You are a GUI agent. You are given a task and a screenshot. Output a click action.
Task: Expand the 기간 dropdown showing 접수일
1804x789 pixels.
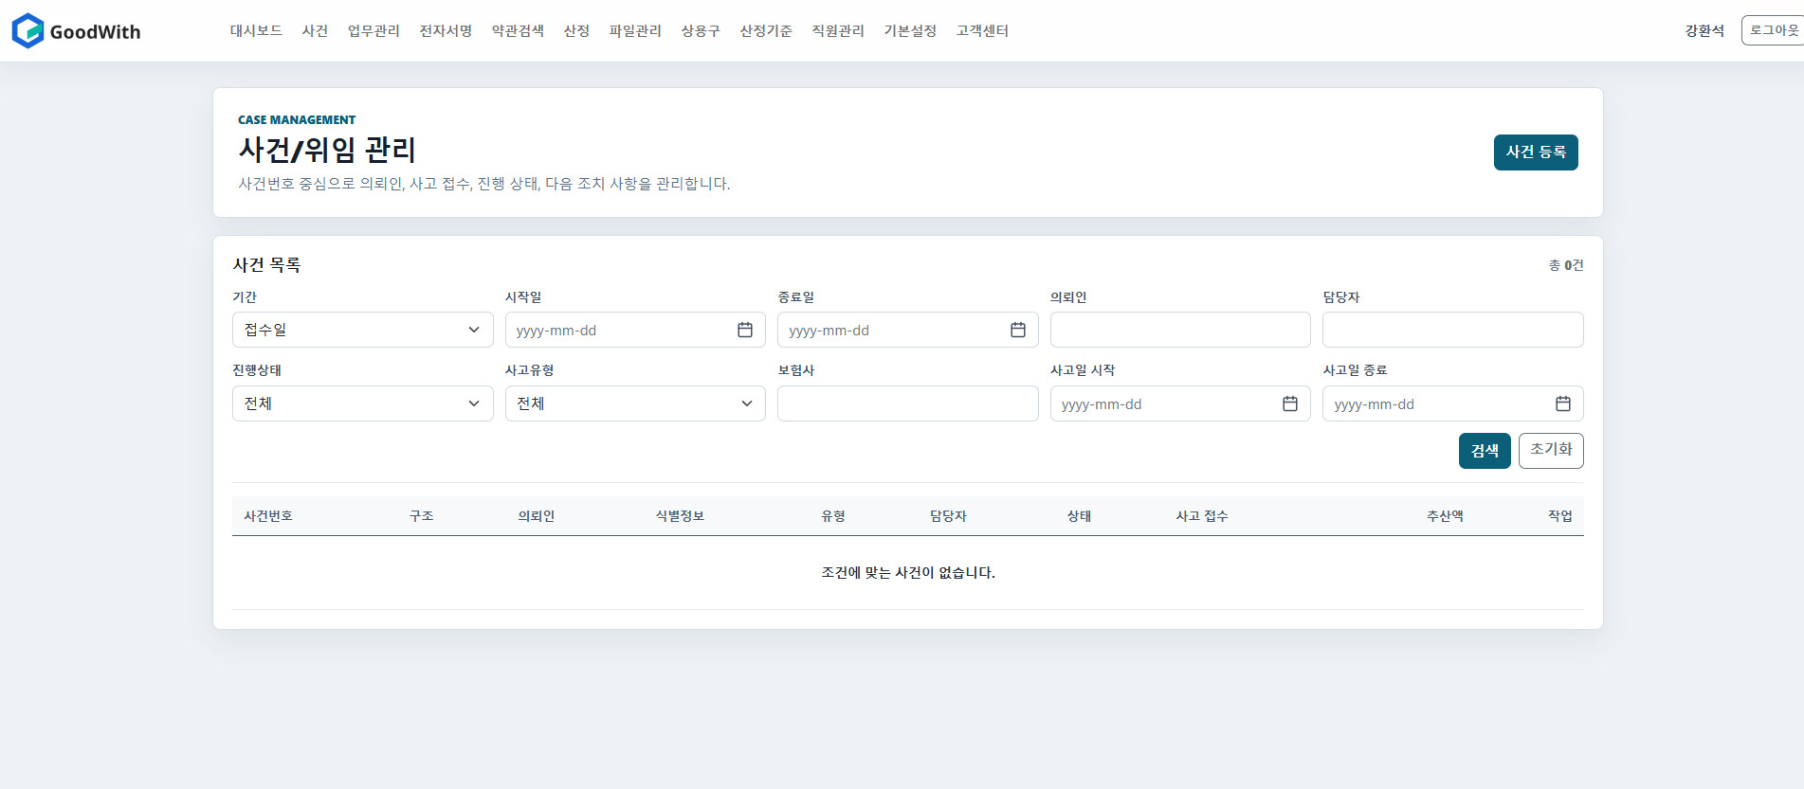point(362,330)
